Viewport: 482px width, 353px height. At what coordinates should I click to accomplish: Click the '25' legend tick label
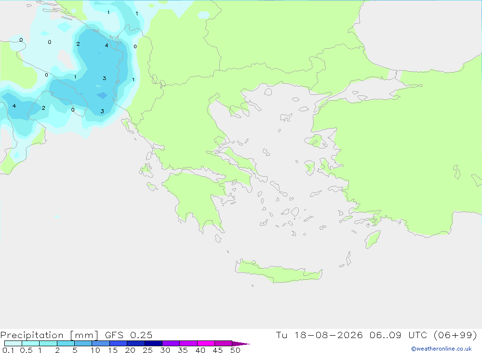[147, 350]
